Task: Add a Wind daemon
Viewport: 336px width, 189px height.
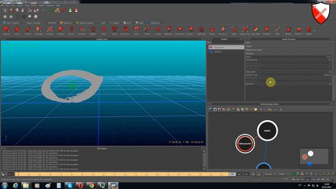Action: (104, 30)
